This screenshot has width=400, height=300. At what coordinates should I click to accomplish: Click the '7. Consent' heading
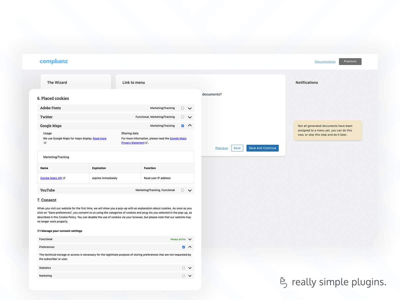[x=47, y=200]
